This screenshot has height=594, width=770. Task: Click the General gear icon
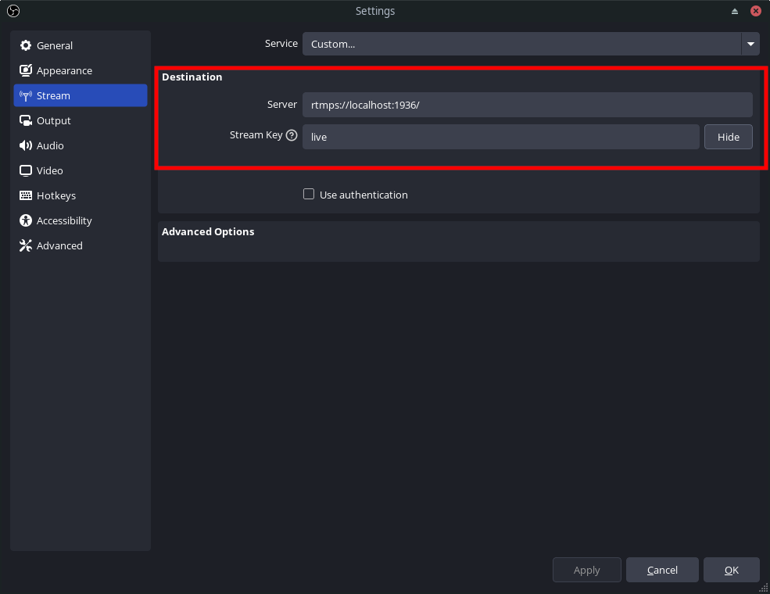click(x=26, y=45)
